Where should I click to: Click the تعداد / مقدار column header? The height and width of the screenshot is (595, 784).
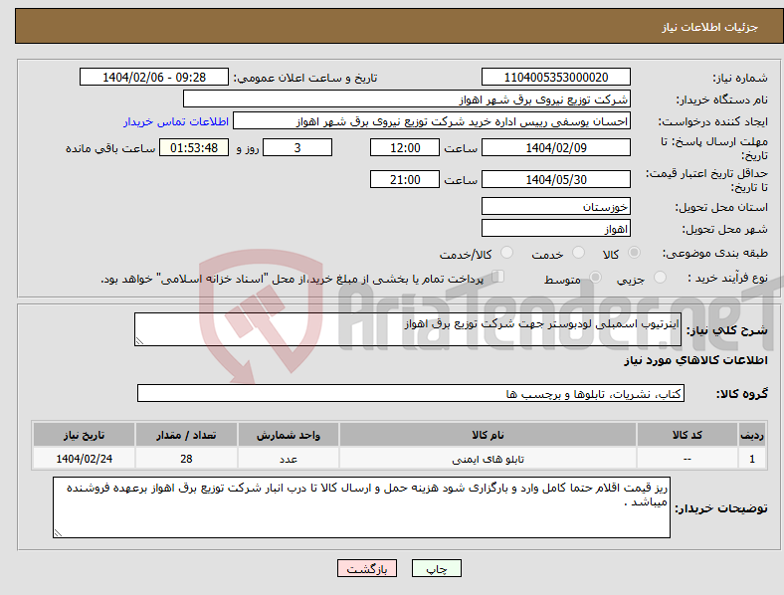pyautogui.click(x=186, y=435)
